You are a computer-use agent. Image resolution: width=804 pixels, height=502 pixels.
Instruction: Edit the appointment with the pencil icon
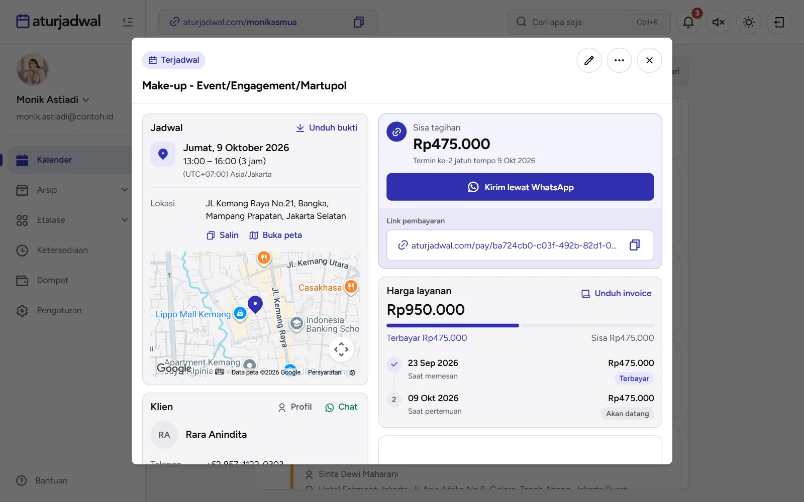coord(589,60)
